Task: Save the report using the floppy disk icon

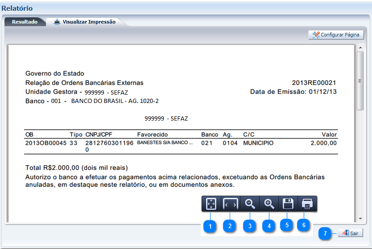Action: pyautogui.click(x=288, y=204)
